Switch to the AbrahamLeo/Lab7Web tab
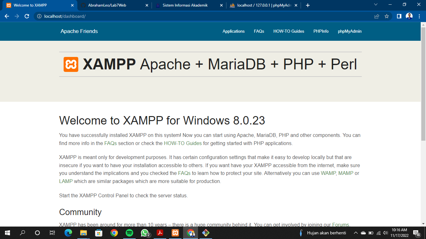The image size is (426, 239). pyautogui.click(x=114, y=5)
